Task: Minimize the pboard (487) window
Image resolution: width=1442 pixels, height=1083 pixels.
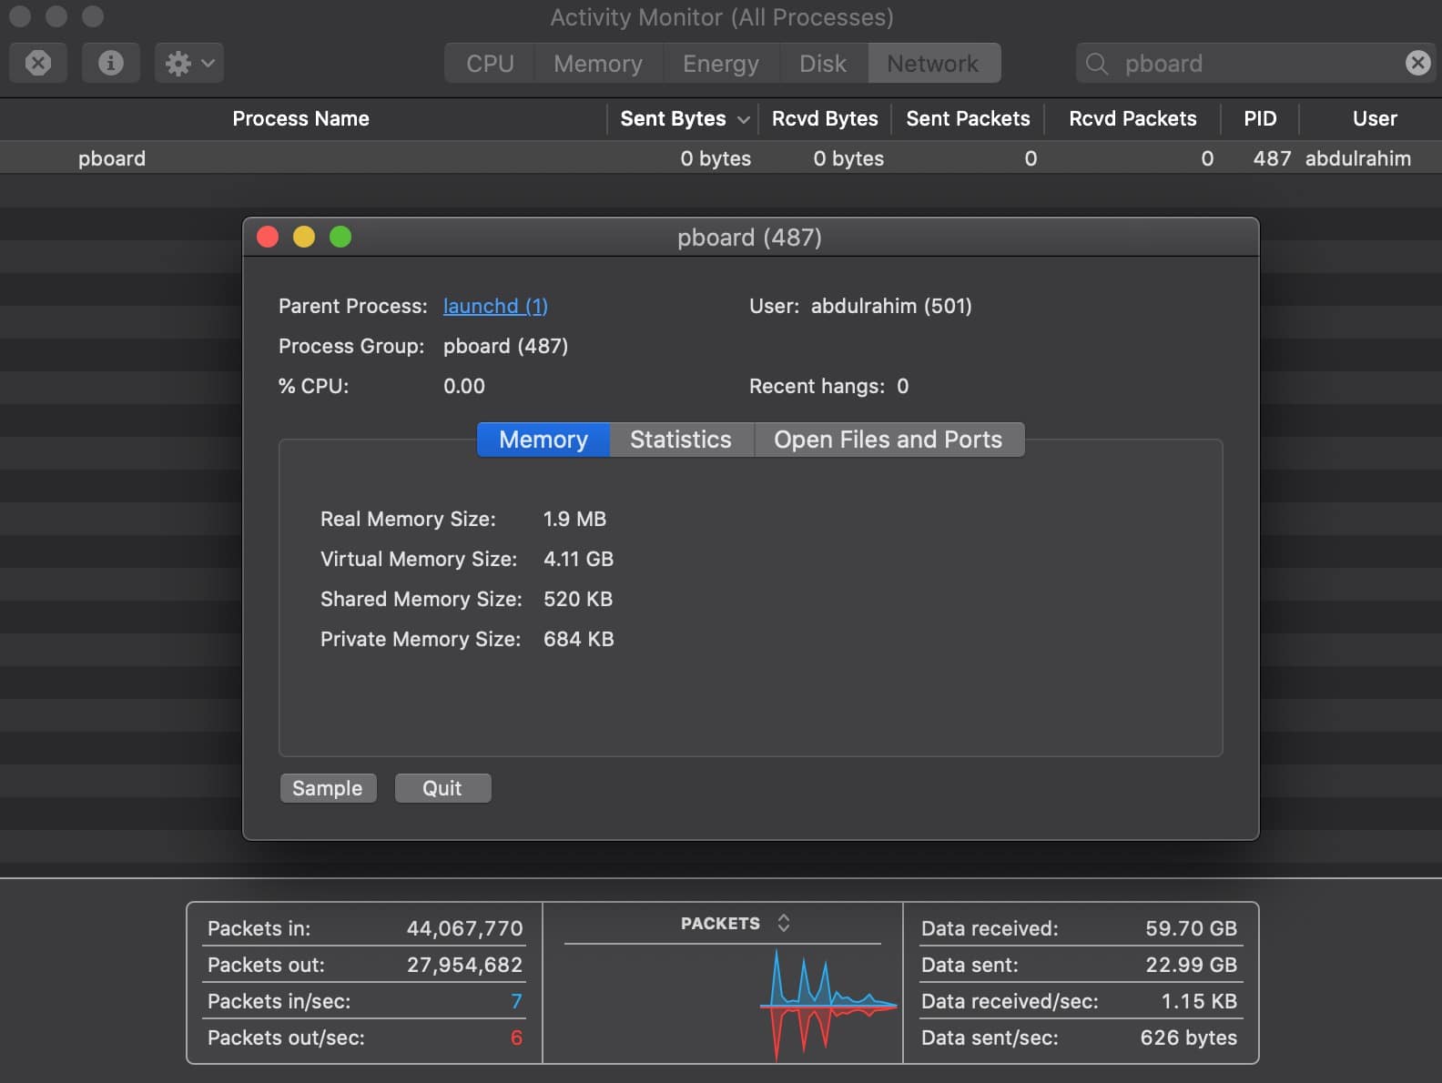Action: pyautogui.click(x=304, y=238)
